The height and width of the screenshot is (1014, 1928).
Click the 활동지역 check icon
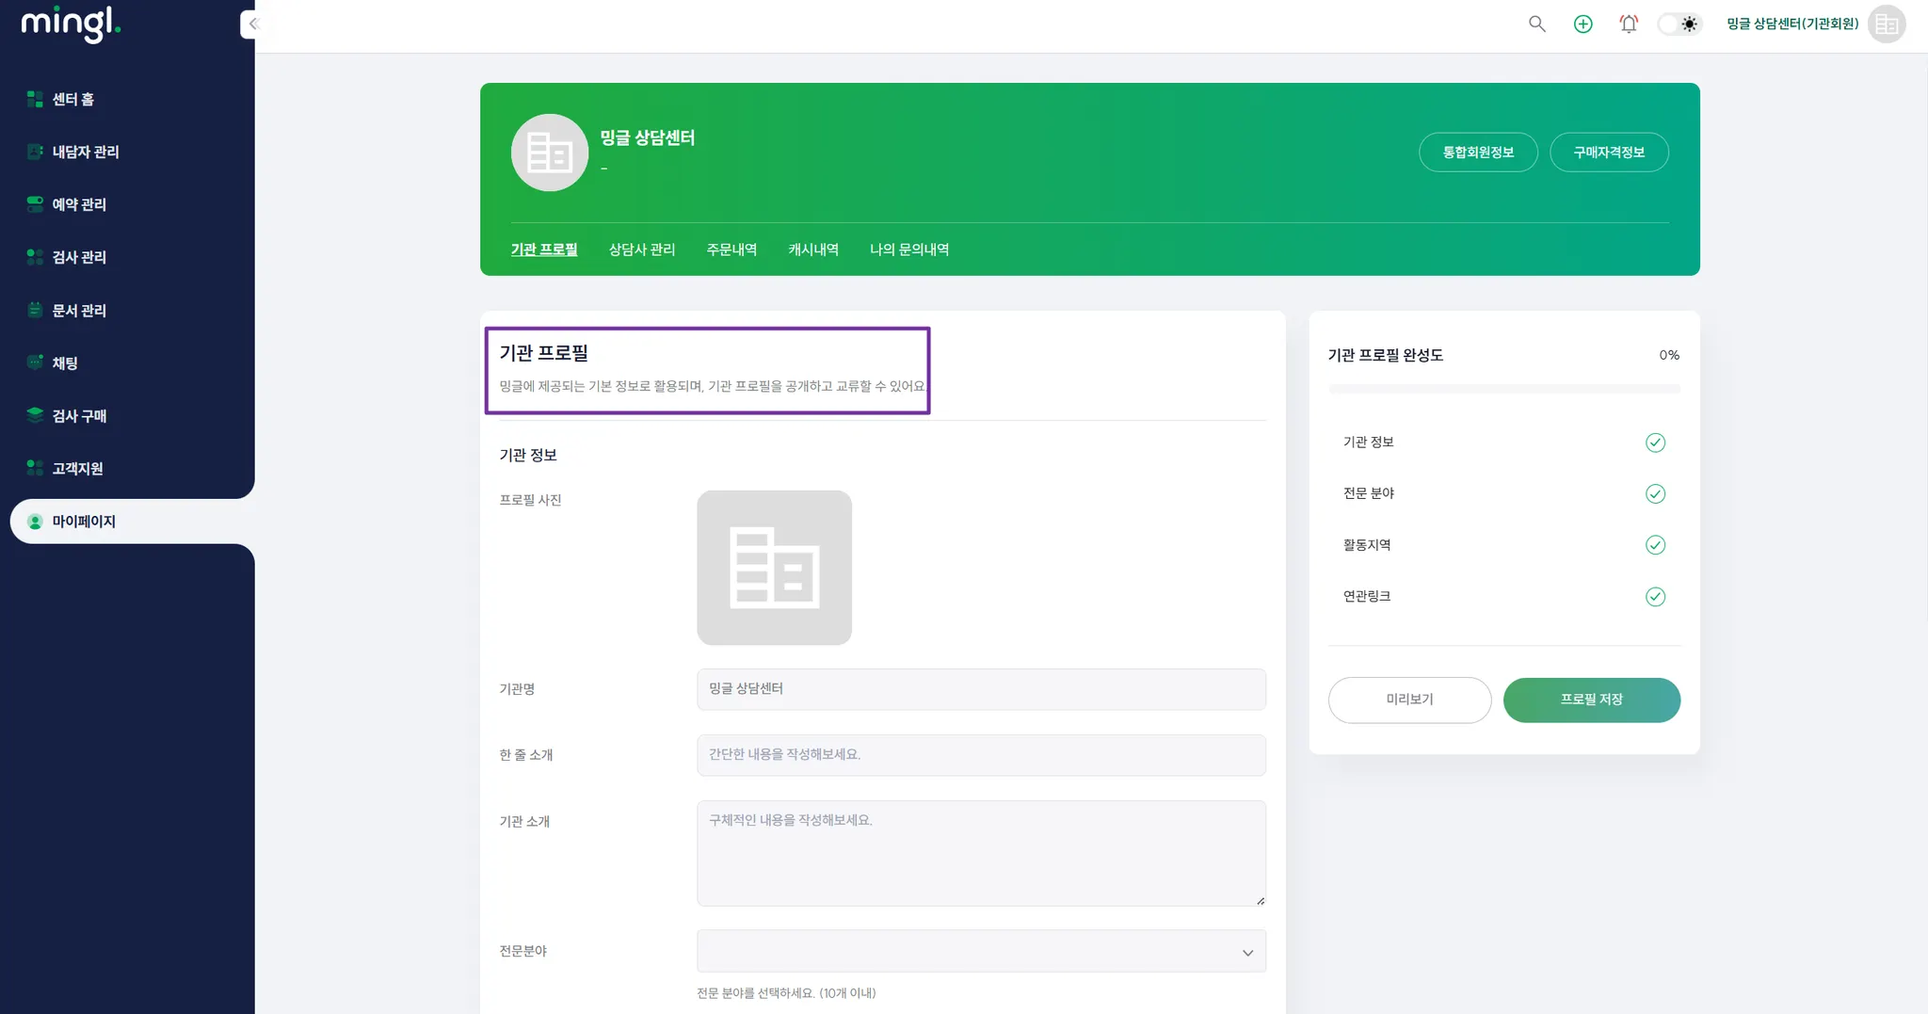pyautogui.click(x=1655, y=545)
